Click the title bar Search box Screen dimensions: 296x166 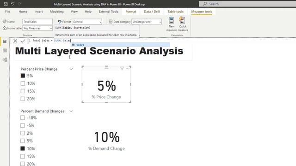pos(247,4)
